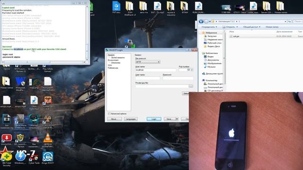Click the User name field in WinSCP

(148, 78)
